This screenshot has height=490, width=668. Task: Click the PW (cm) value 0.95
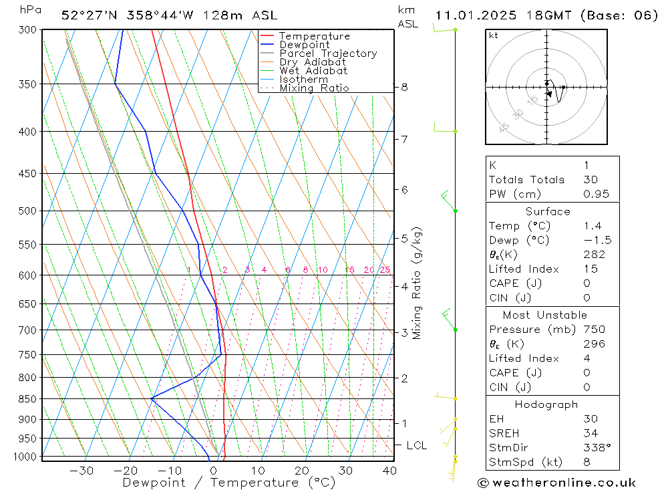coord(596,194)
